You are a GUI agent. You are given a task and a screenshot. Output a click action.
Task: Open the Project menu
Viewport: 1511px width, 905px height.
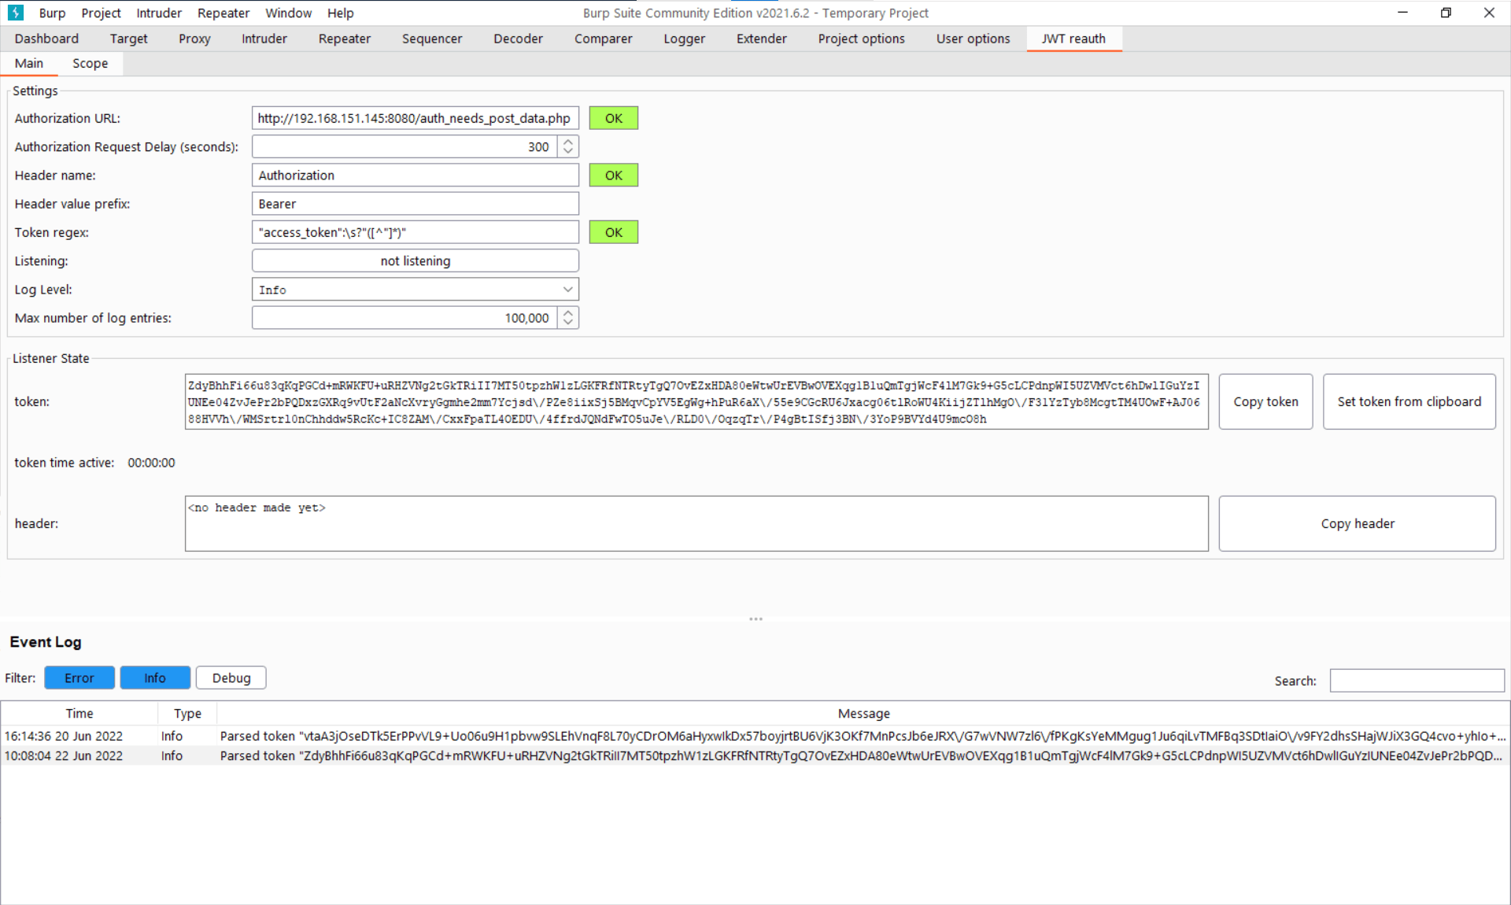(101, 13)
